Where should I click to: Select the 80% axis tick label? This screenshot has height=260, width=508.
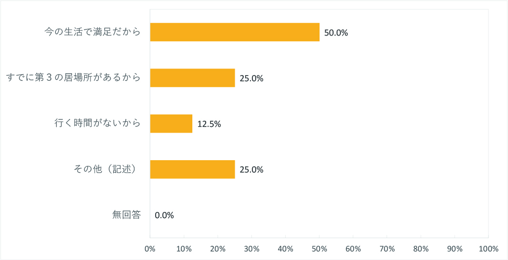421,249
